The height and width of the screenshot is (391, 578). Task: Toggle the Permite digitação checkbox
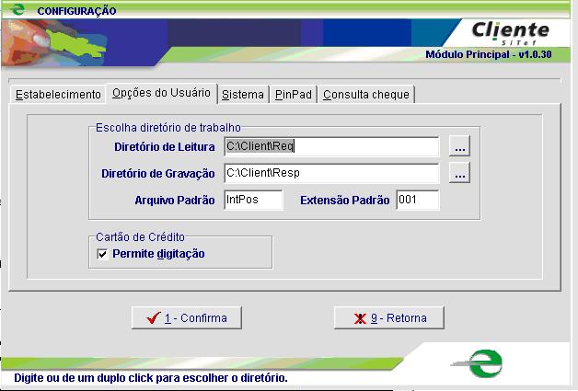(x=102, y=254)
